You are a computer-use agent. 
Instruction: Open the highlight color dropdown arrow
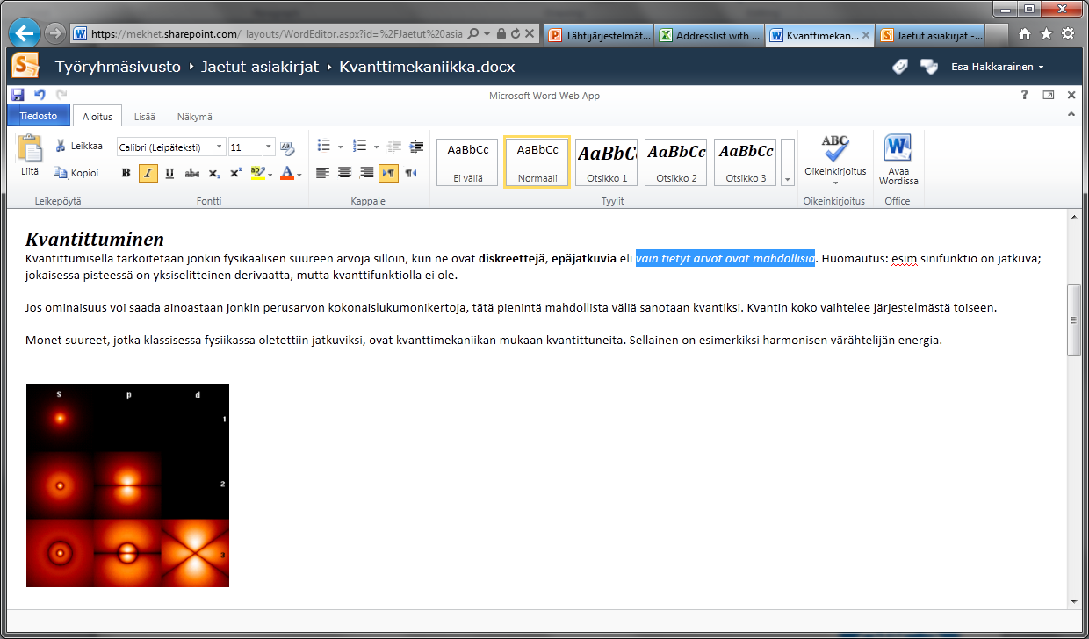(270, 174)
